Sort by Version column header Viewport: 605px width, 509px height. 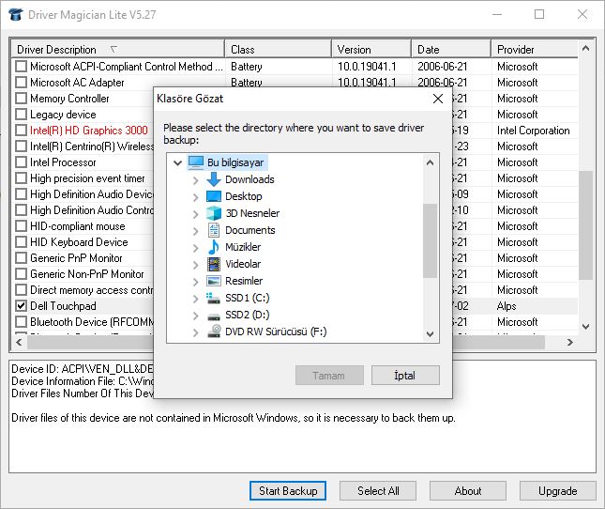click(x=372, y=50)
